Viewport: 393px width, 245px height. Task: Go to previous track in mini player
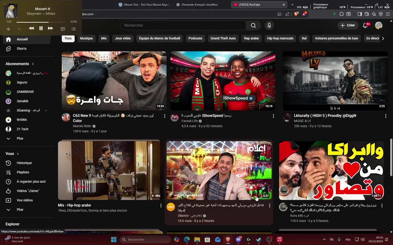pos(31,29)
